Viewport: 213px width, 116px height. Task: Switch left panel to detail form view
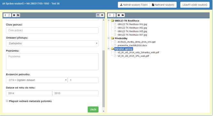point(98,15)
